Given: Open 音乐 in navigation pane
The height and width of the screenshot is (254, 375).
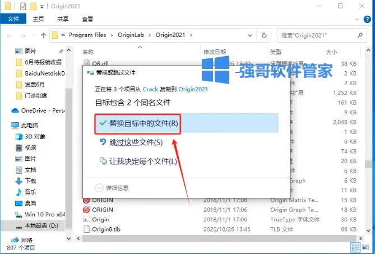Looking at the screenshot, I should click(26, 192).
